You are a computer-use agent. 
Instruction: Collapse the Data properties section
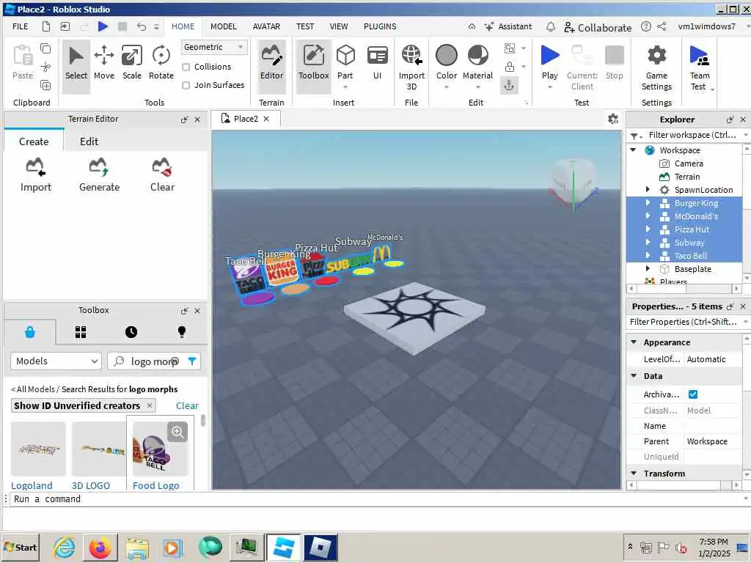click(x=634, y=376)
